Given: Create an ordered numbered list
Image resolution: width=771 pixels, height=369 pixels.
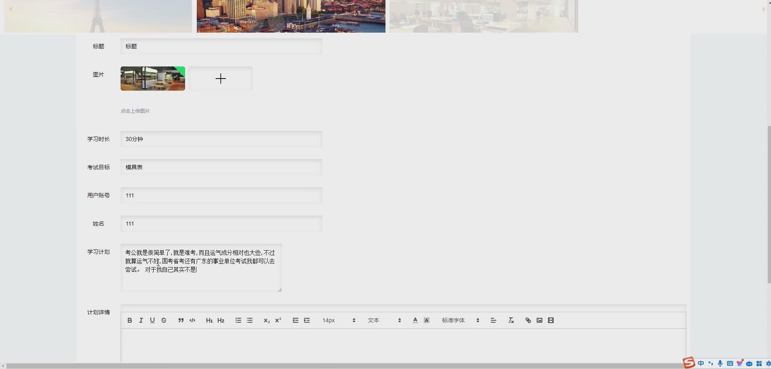Looking at the screenshot, I should pos(238,320).
